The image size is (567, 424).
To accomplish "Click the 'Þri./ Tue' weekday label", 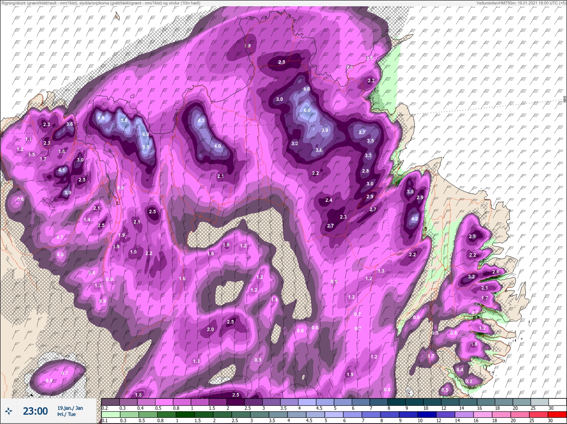I will 66,415.
